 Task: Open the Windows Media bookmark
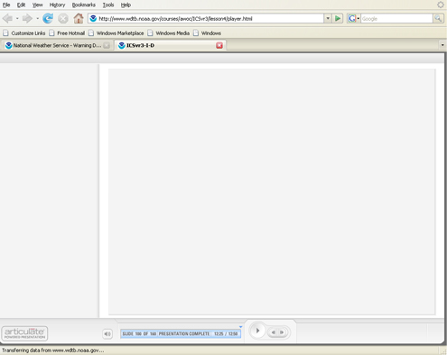[169, 33]
